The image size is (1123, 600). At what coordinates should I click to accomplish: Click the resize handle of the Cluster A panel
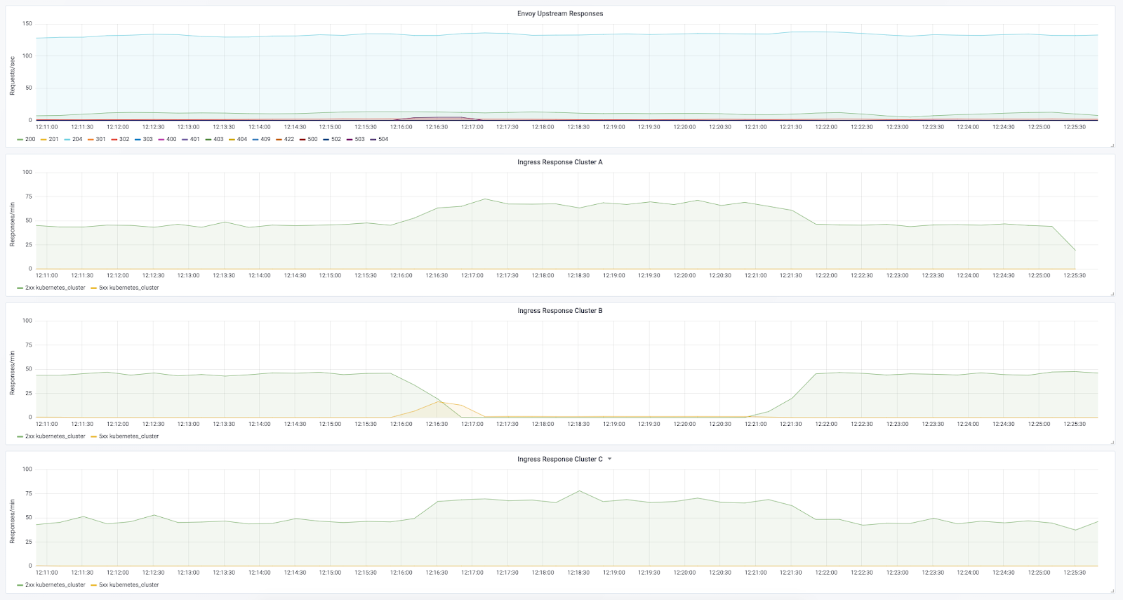pyautogui.click(x=1112, y=293)
